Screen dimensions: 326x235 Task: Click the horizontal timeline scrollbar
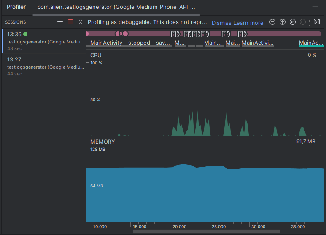click(x=206, y=232)
